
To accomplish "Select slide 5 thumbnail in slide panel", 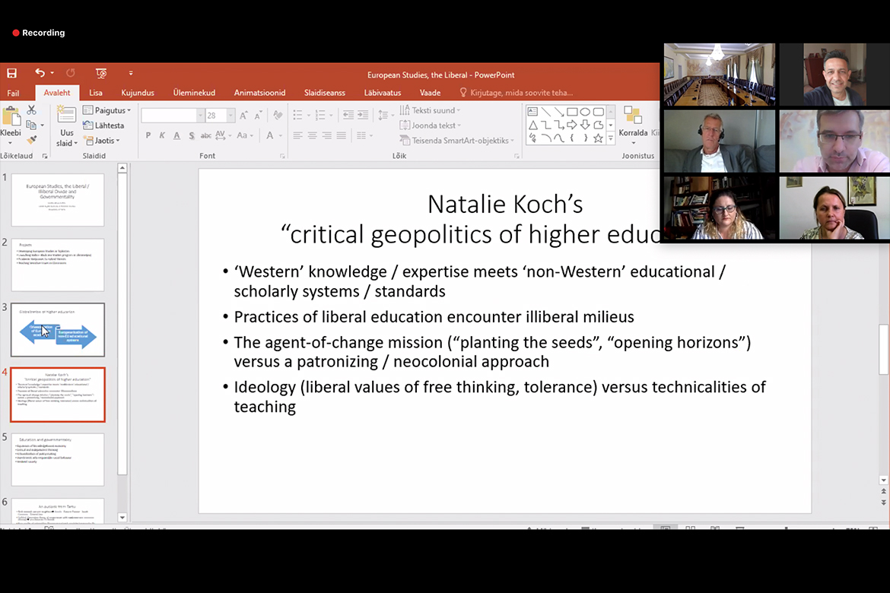I will [58, 460].
